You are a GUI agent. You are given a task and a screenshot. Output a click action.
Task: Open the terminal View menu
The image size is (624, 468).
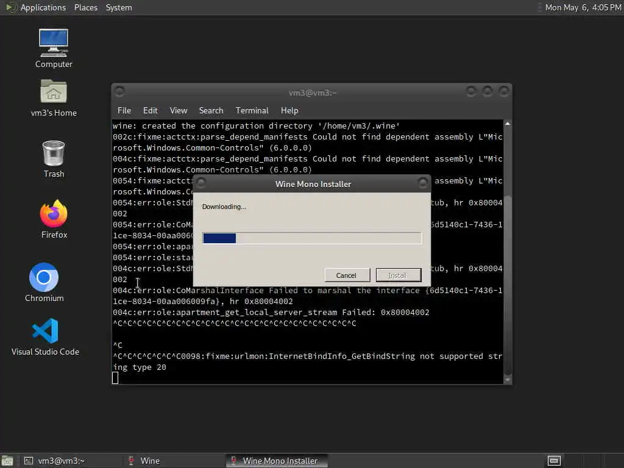click(x=179, y=110)
